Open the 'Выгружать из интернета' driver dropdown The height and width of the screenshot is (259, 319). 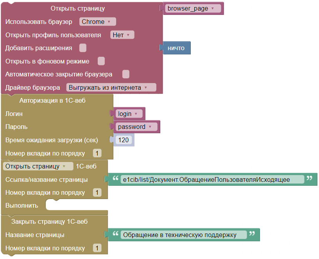tap(111, 87)
